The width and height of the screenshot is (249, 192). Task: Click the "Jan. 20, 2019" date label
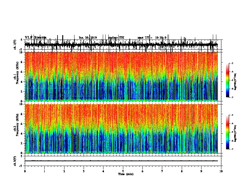pos(88,38)
